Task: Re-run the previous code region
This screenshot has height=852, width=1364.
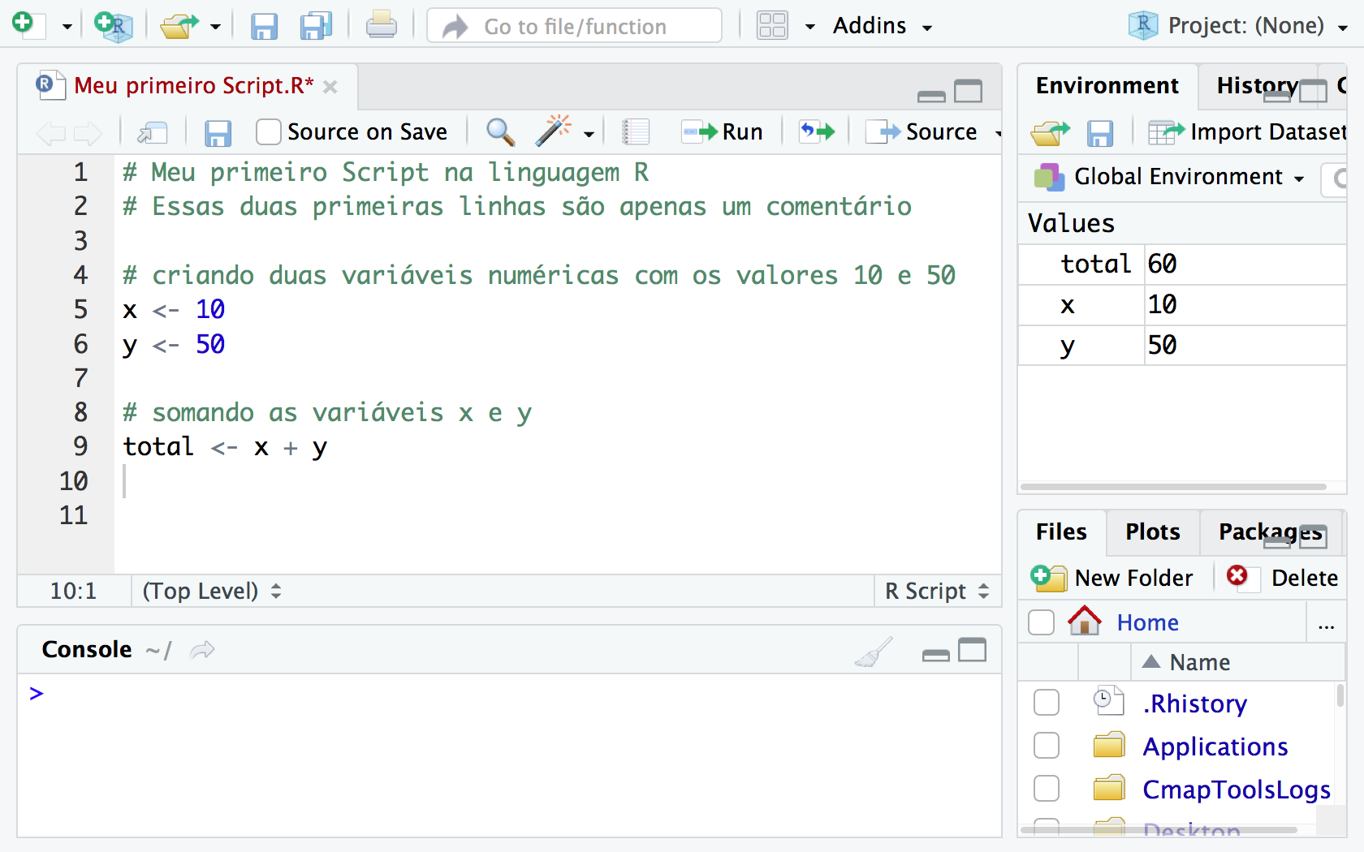Action: coord(818,131)
